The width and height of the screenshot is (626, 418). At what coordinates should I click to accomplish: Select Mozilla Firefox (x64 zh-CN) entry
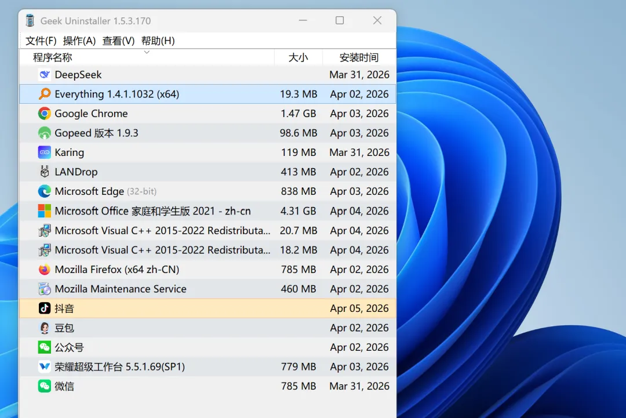point(117,270)
